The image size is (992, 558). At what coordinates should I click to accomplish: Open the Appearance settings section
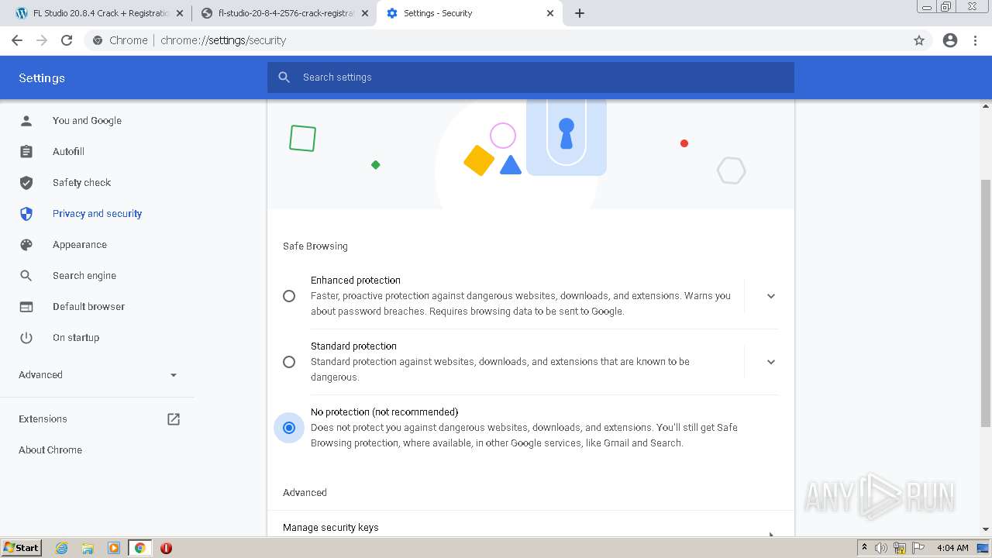[80, 245]
